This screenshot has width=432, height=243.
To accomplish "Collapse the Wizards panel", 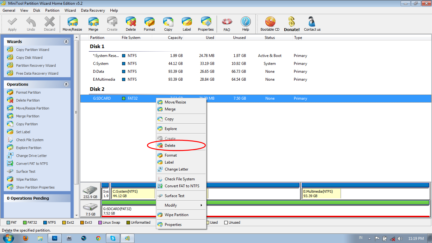I will pos(66,41).
